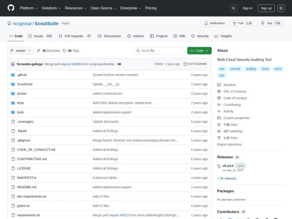Viewport: 292px width, 219px height.
Task: Click the scale icon next to GPL-2.0 license
Action: coord(219,91)
